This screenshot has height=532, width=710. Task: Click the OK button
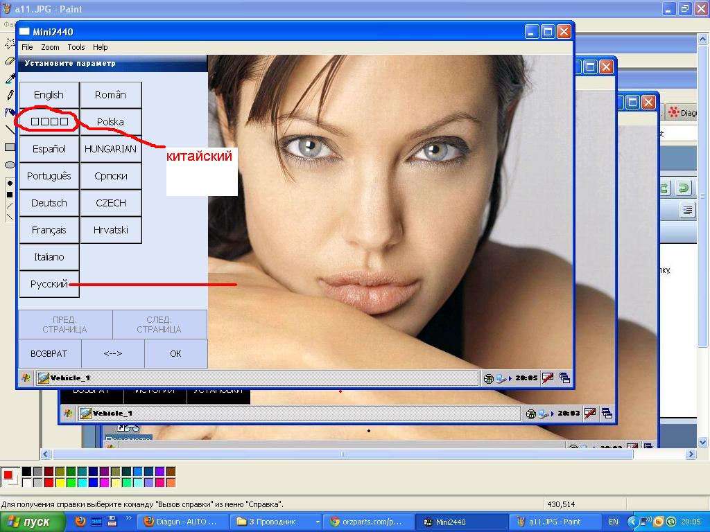point(175,354)
